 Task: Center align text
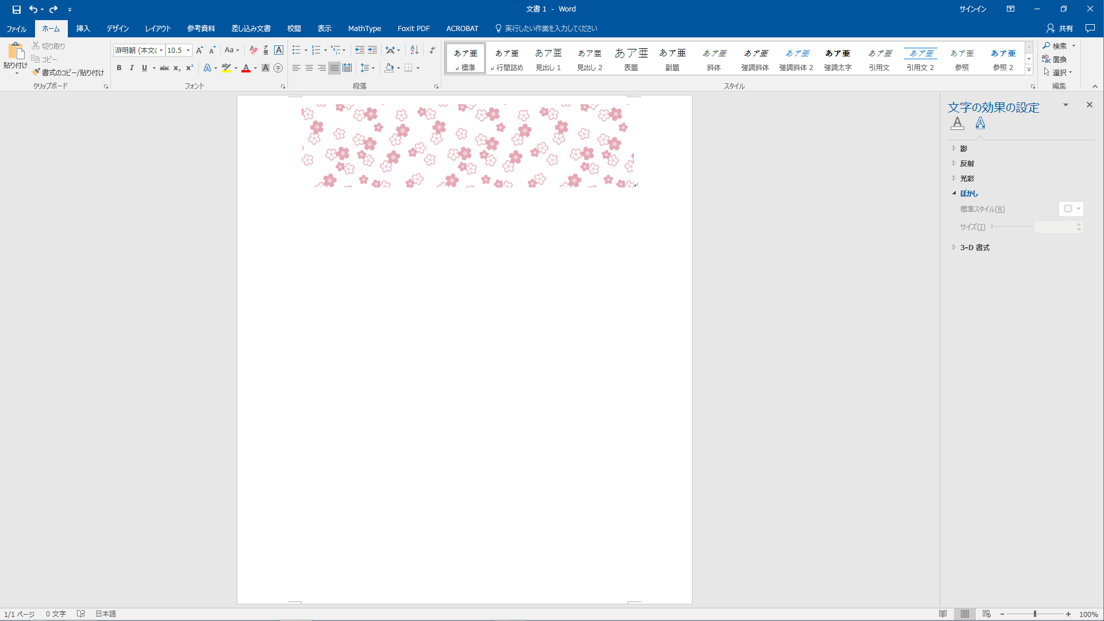309,68
